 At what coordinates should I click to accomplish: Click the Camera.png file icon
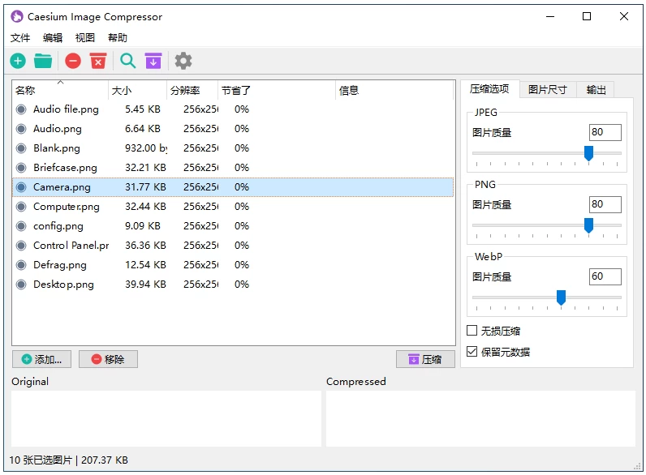[21, 187]
